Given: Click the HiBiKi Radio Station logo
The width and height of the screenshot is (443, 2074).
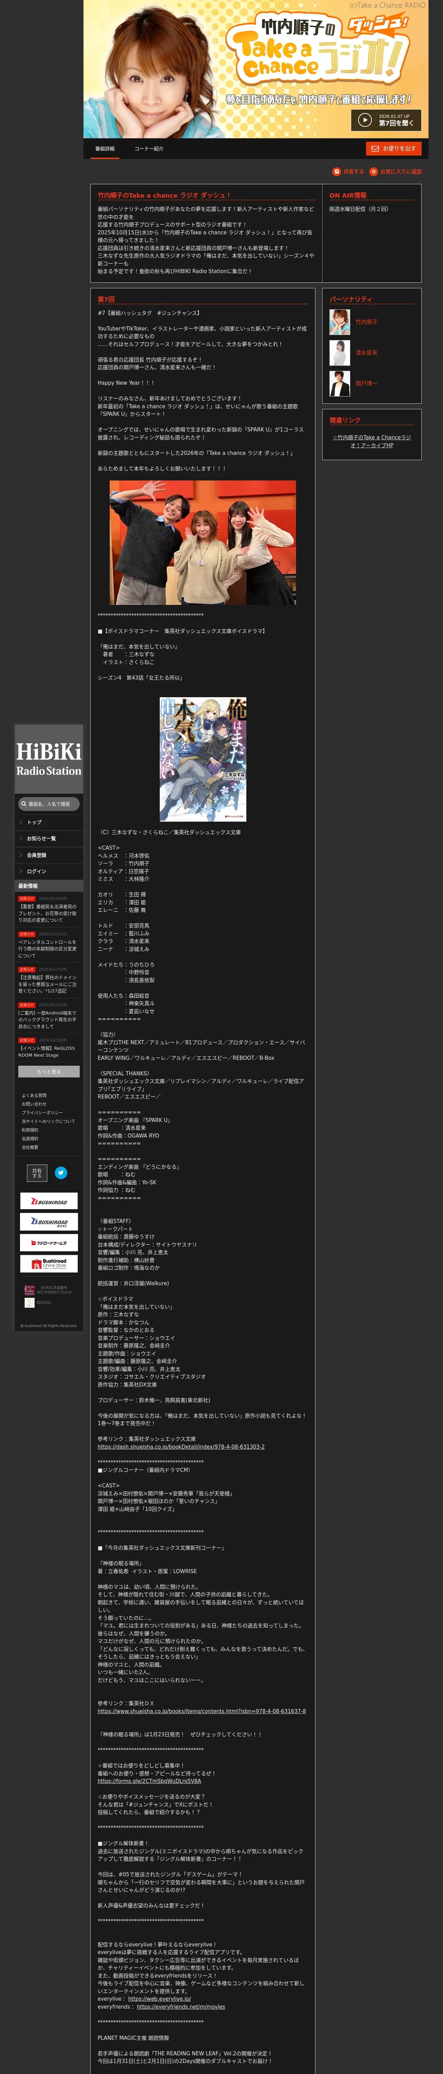Looking at the screenshot, I should tap(49, 759).
